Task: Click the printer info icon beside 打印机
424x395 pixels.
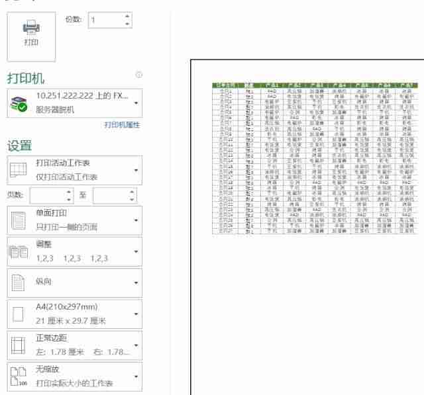Action: [139, 75]
